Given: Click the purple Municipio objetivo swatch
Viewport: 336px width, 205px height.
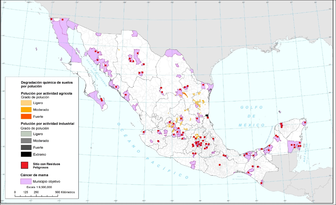Looking at the screenshot, I should coord(26,181).
